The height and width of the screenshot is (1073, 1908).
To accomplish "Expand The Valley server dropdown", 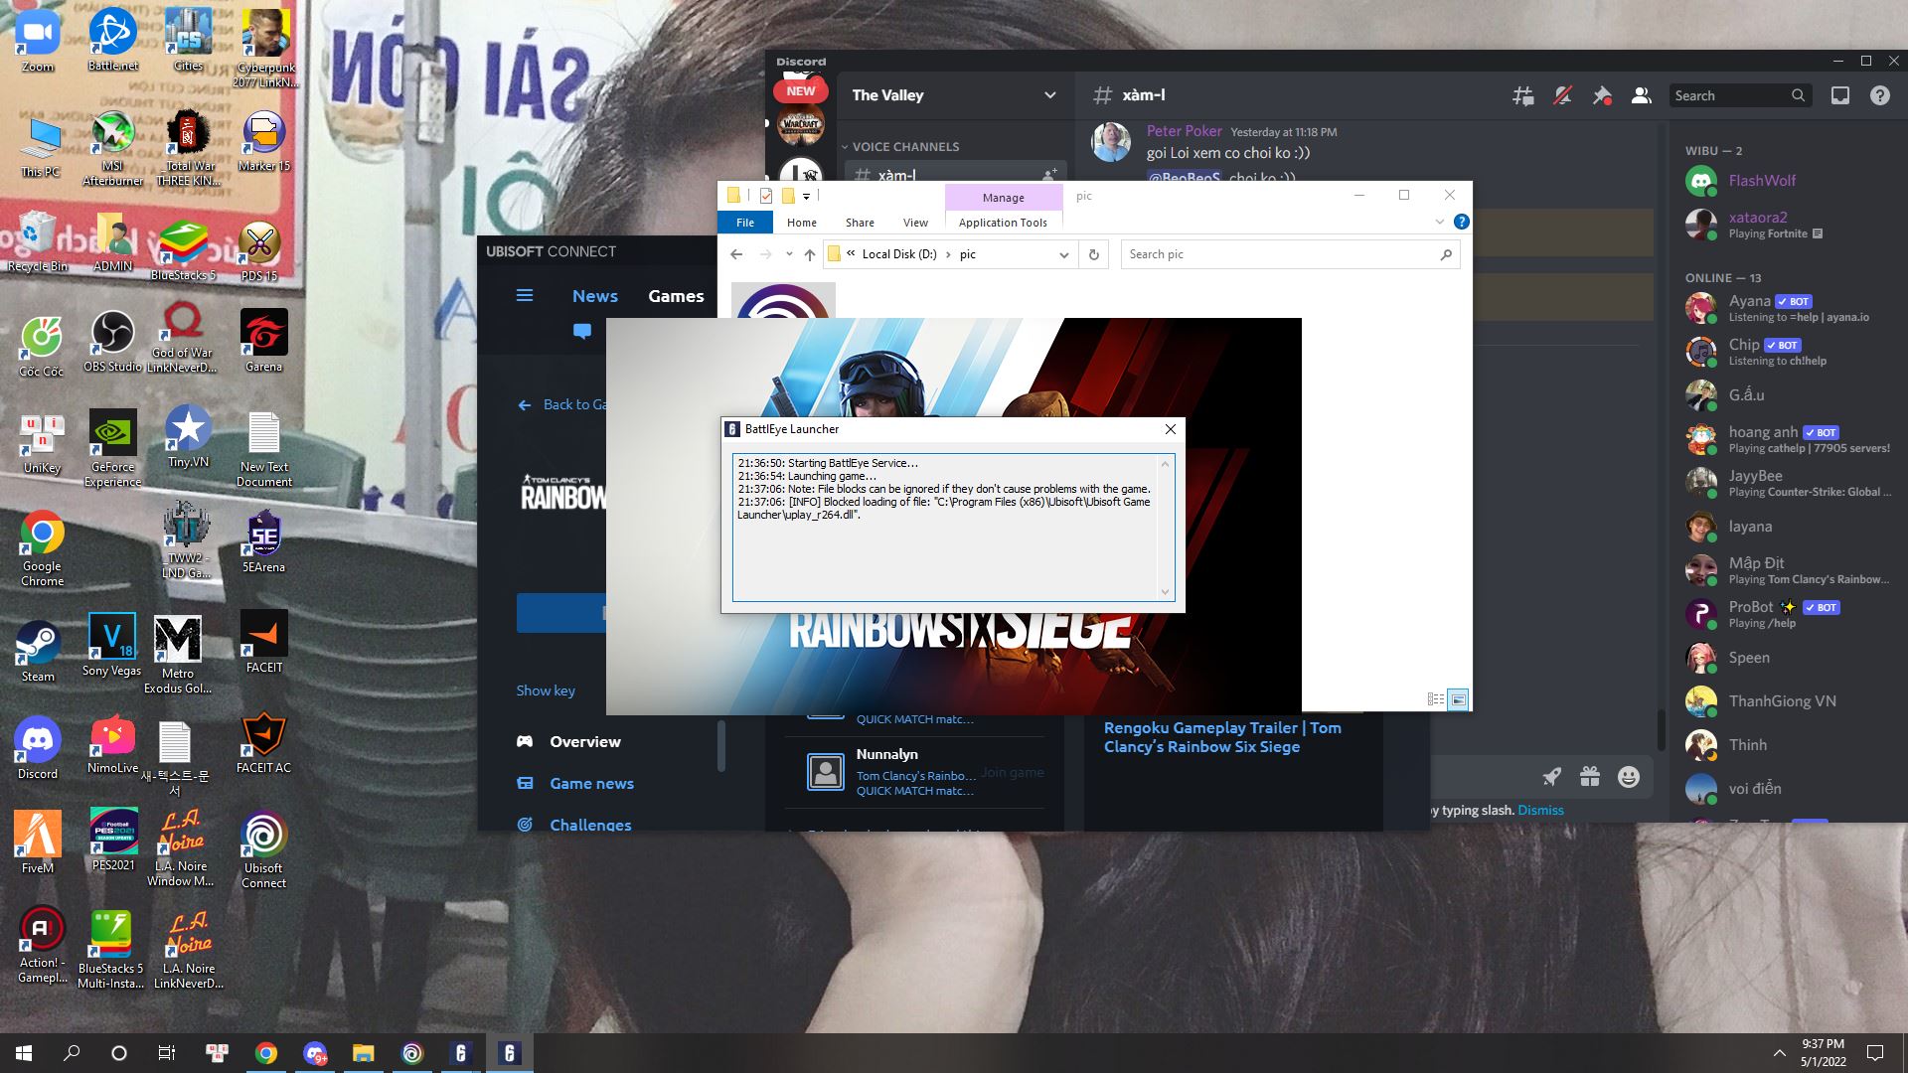I will coord(1049,95).
